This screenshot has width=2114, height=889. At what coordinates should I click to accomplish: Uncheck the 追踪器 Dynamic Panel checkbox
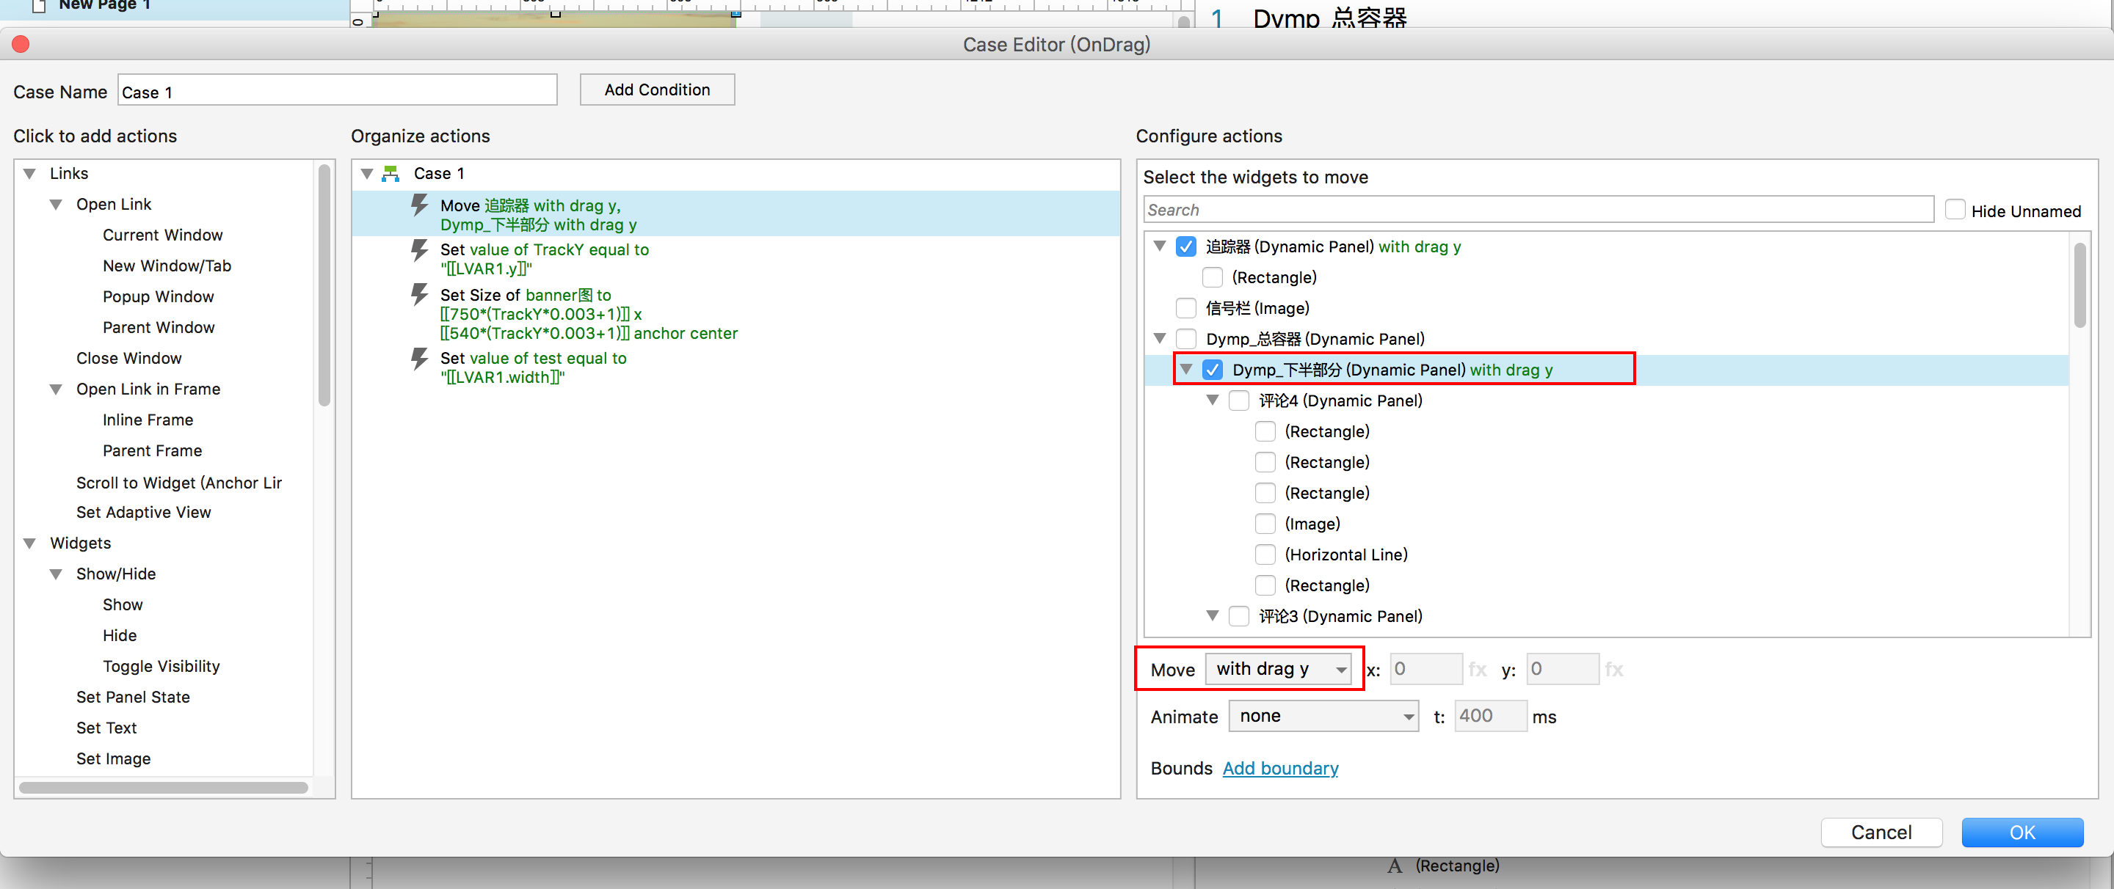tap(1186, 247)
